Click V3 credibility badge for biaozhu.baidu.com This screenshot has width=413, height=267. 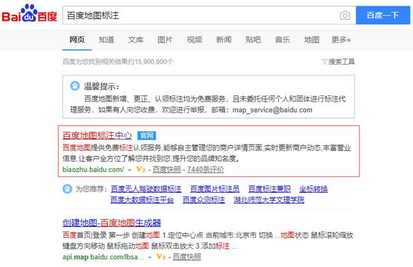[140, 169]
